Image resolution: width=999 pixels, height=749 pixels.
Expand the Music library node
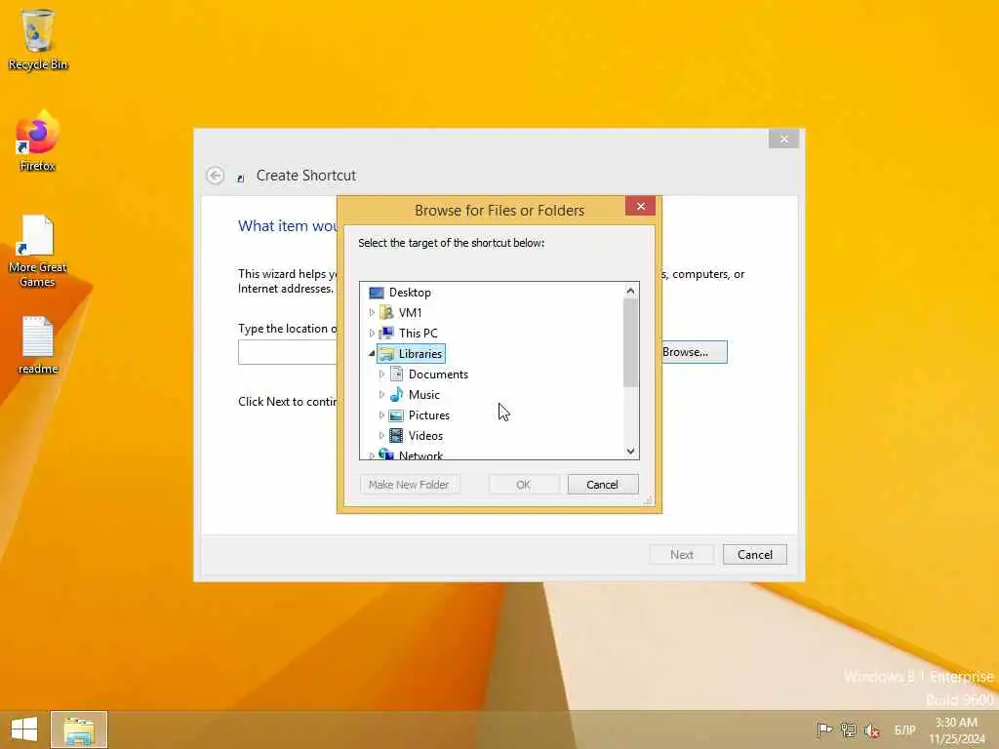(381, 394)
